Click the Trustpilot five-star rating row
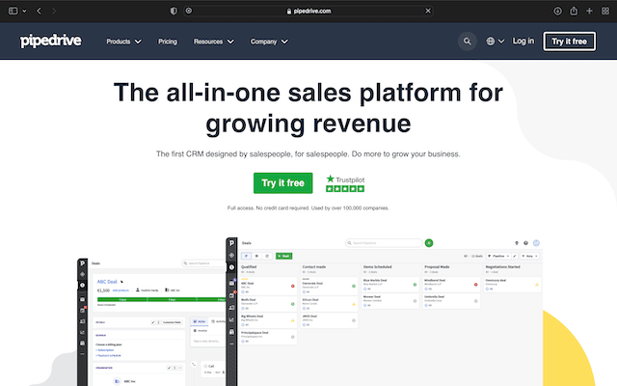The width and height of the screenshot is (617, 386). 345,189
